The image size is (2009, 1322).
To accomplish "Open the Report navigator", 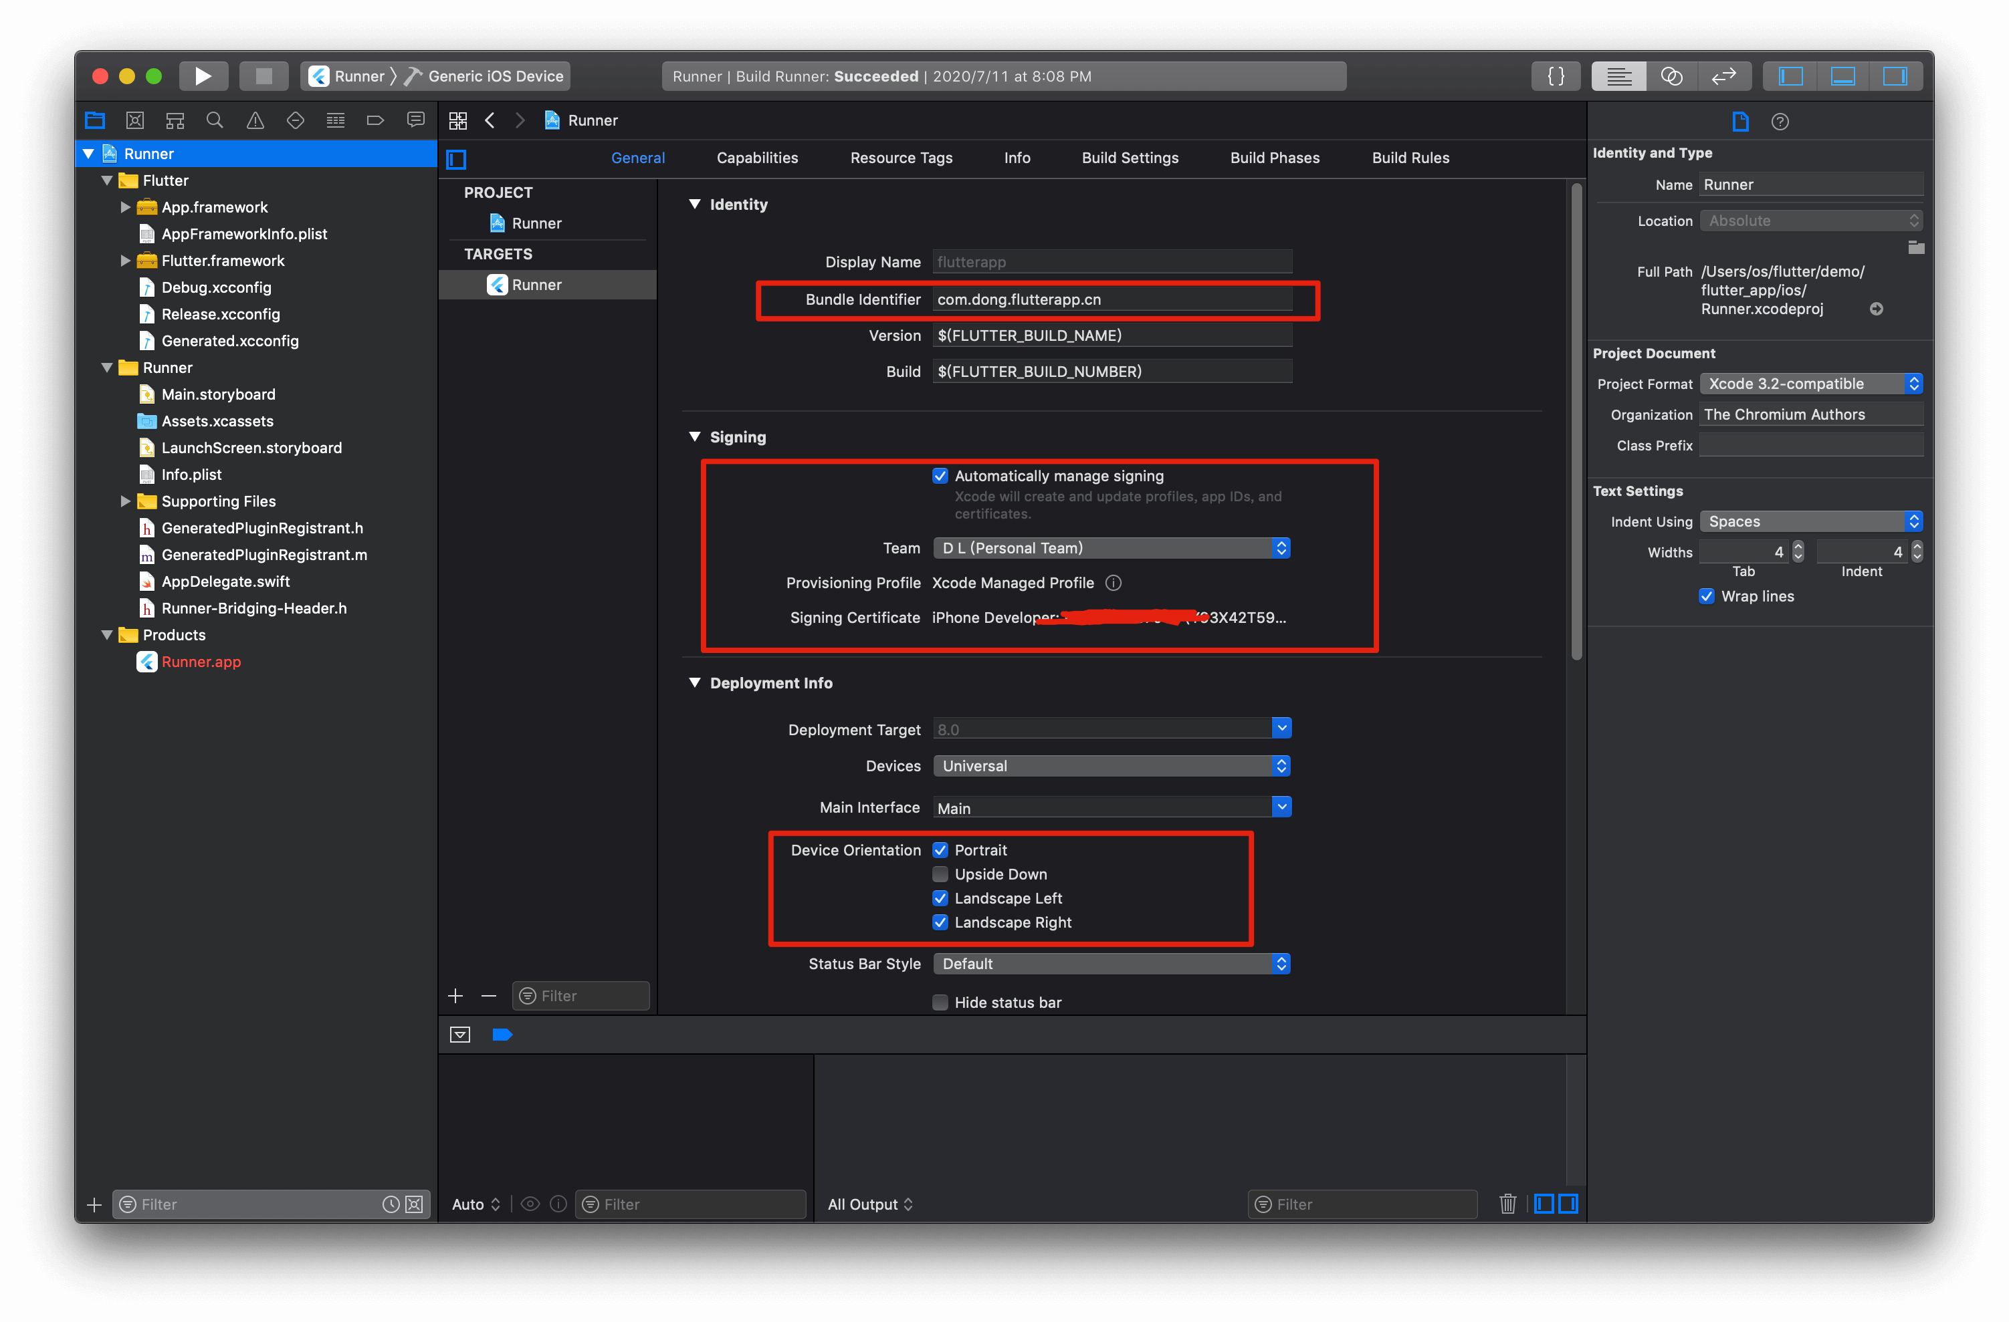I will 415,120.
